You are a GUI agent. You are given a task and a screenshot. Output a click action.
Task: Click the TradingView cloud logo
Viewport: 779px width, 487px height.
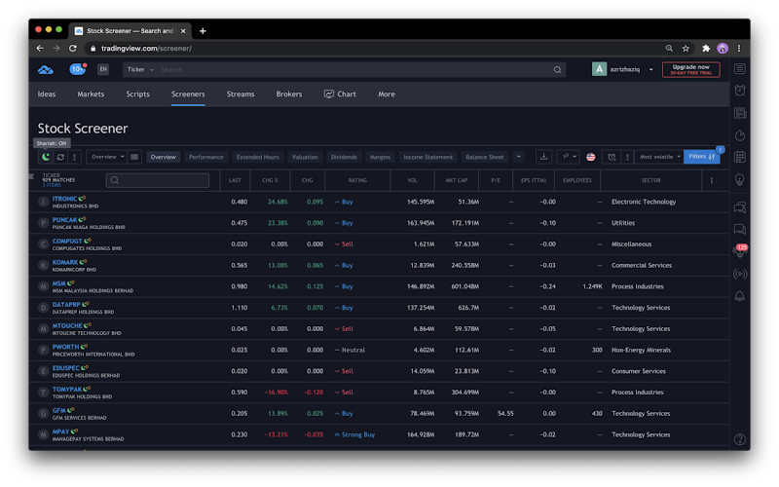point(46,69)
